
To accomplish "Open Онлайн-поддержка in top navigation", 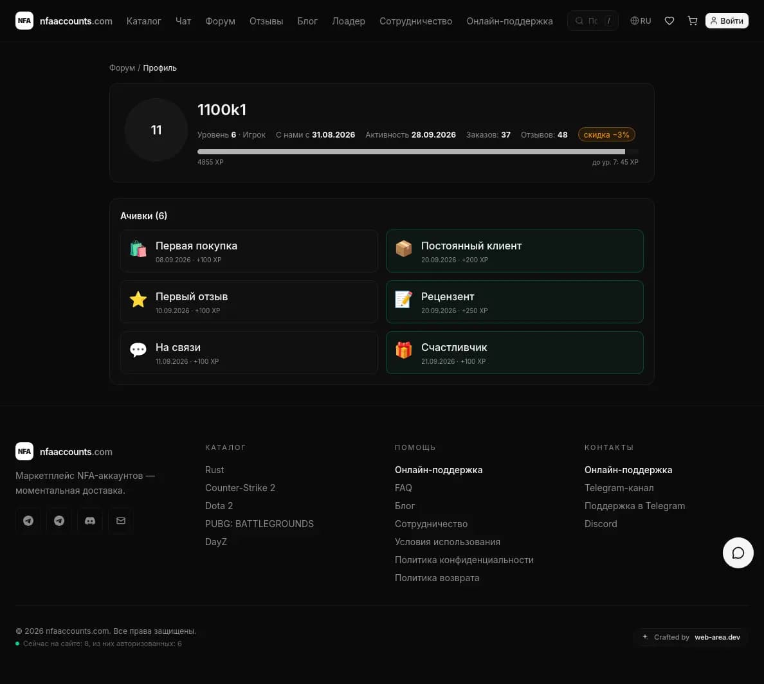I will click(510, 21).
